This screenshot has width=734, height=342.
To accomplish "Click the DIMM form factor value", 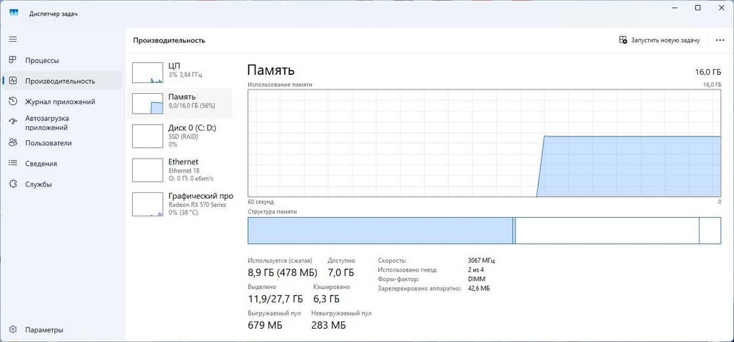I will (x=476, y=280).
